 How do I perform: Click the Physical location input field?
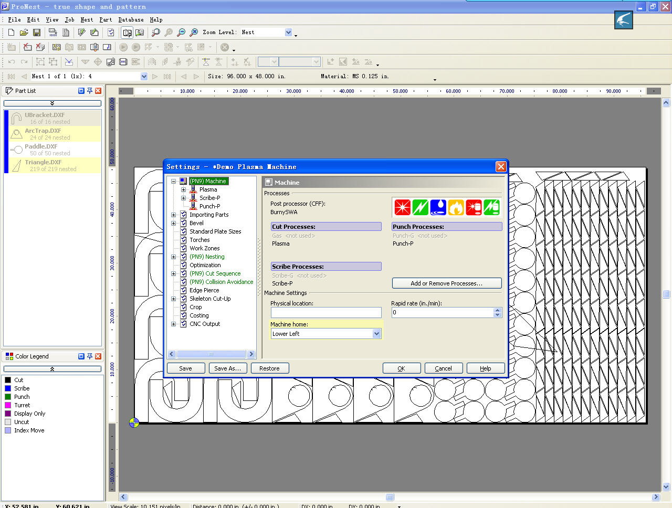point(326,313)
